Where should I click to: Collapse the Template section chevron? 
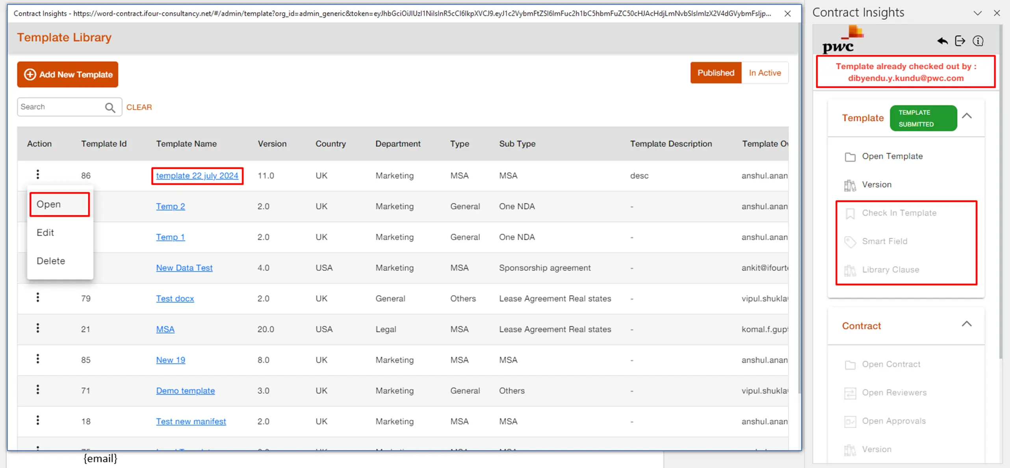pos(967,116)
